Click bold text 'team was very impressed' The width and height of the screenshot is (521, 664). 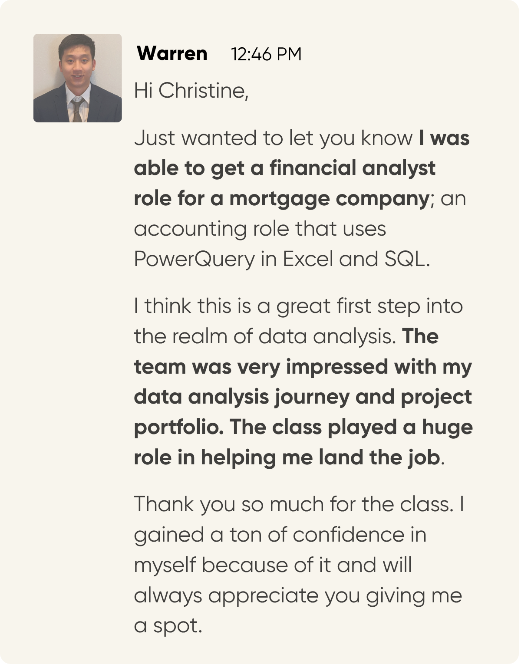[x=262, y=367]
